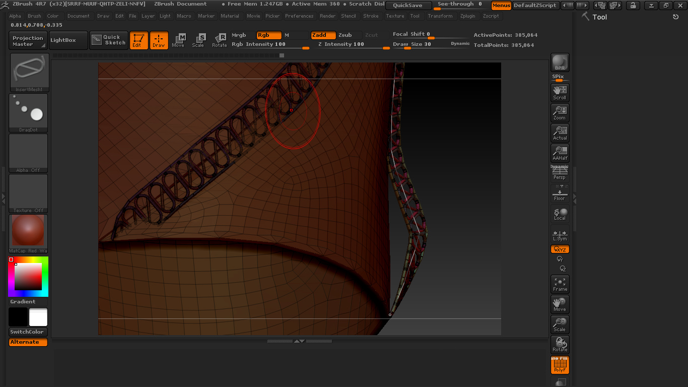Select M material-only mode

coord(295,35)
